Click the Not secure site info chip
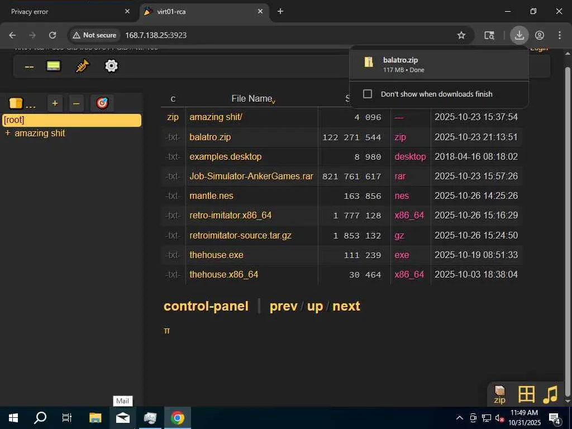Viewport: 572px width, 429px height. [94, 35]
